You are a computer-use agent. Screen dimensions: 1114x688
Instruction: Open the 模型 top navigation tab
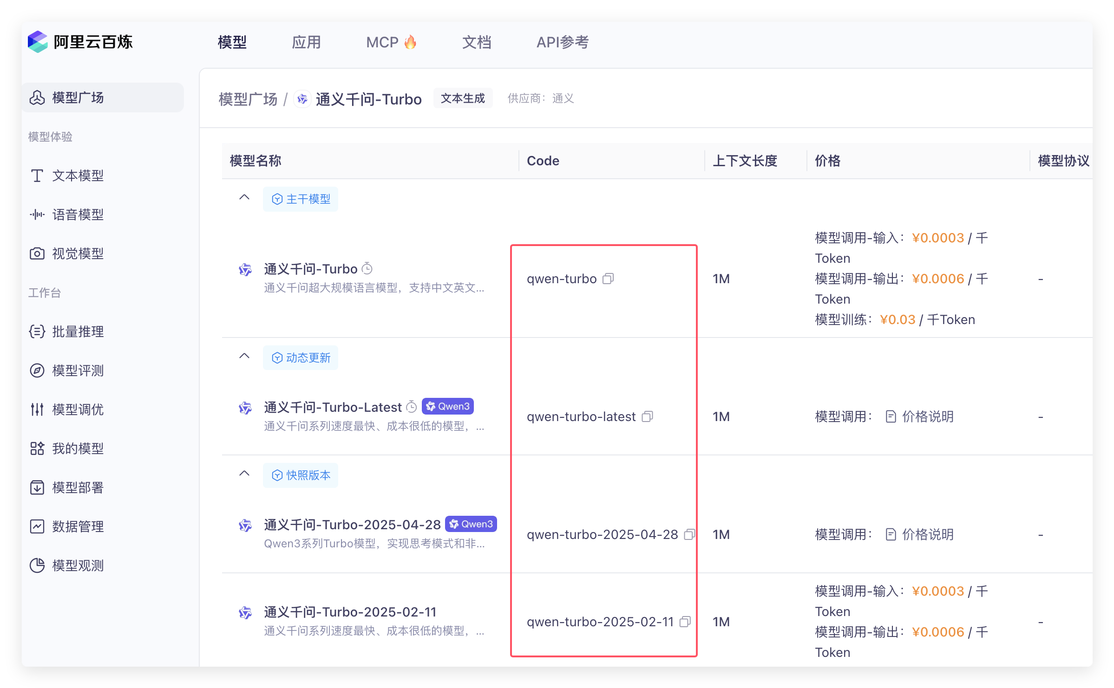click(232, 42)
